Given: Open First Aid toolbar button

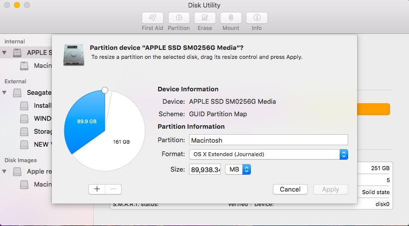Looking at the screenshot, I should (x=153, y=18).
